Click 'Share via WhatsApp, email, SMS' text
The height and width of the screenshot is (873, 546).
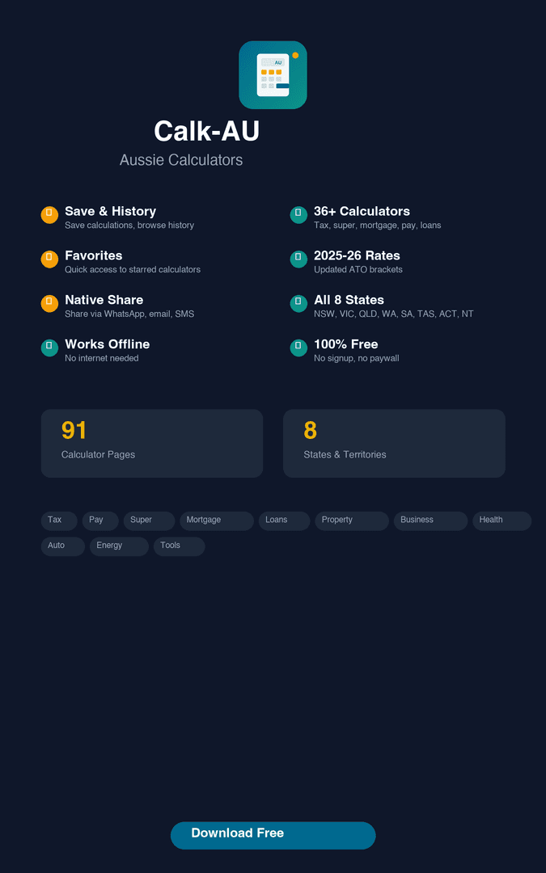(x=129, y=314)
